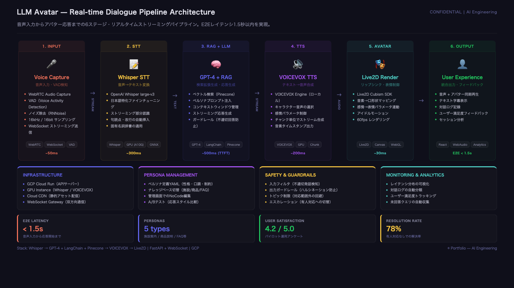Select the "3. RAG + LLM" stage header
The width and height of the screenshot is (514, 288).
click(x=216, y=46)
